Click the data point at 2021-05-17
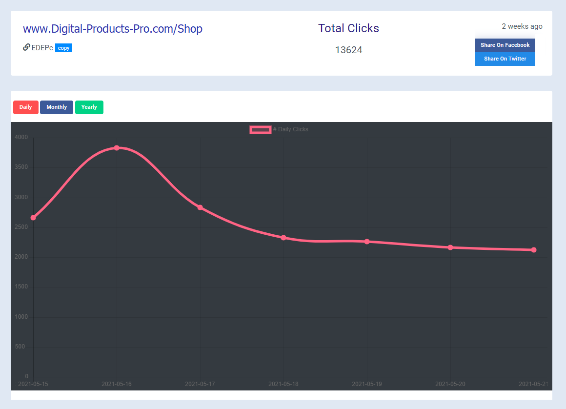Viewport: 566px width, 409px height. [x=200, y=207]
